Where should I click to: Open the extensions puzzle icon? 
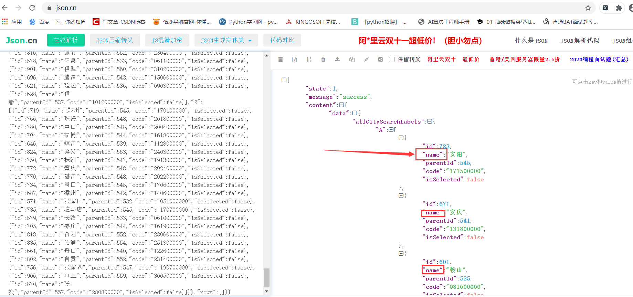(619, 8)
